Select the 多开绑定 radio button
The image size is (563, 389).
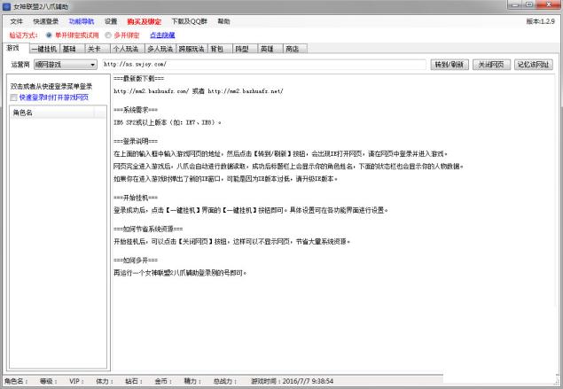[x=109, y=35]
